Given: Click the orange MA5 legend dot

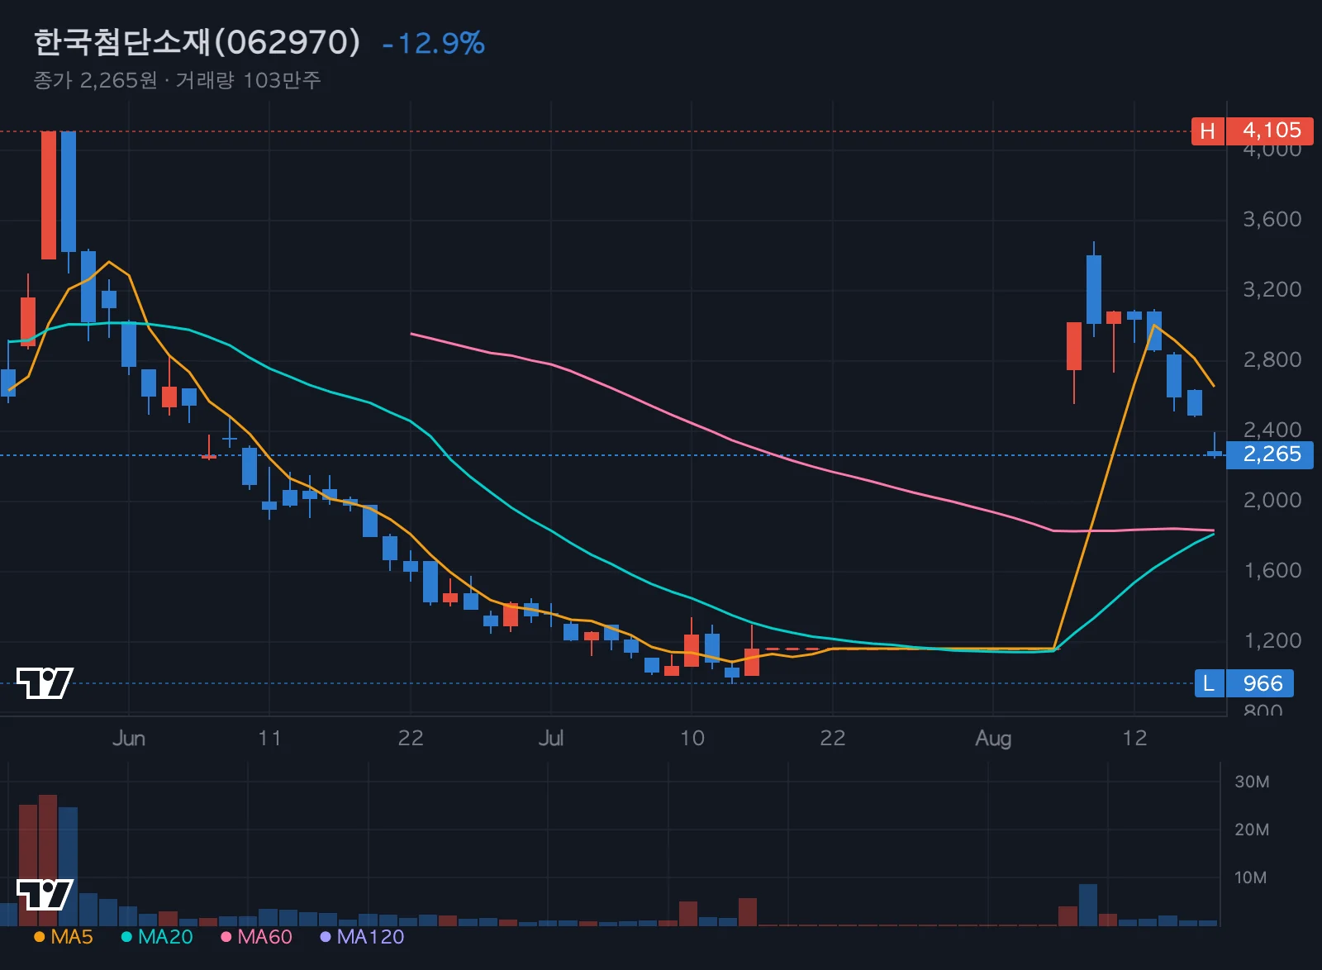Looking at the screenshot, I should point(39,937).
